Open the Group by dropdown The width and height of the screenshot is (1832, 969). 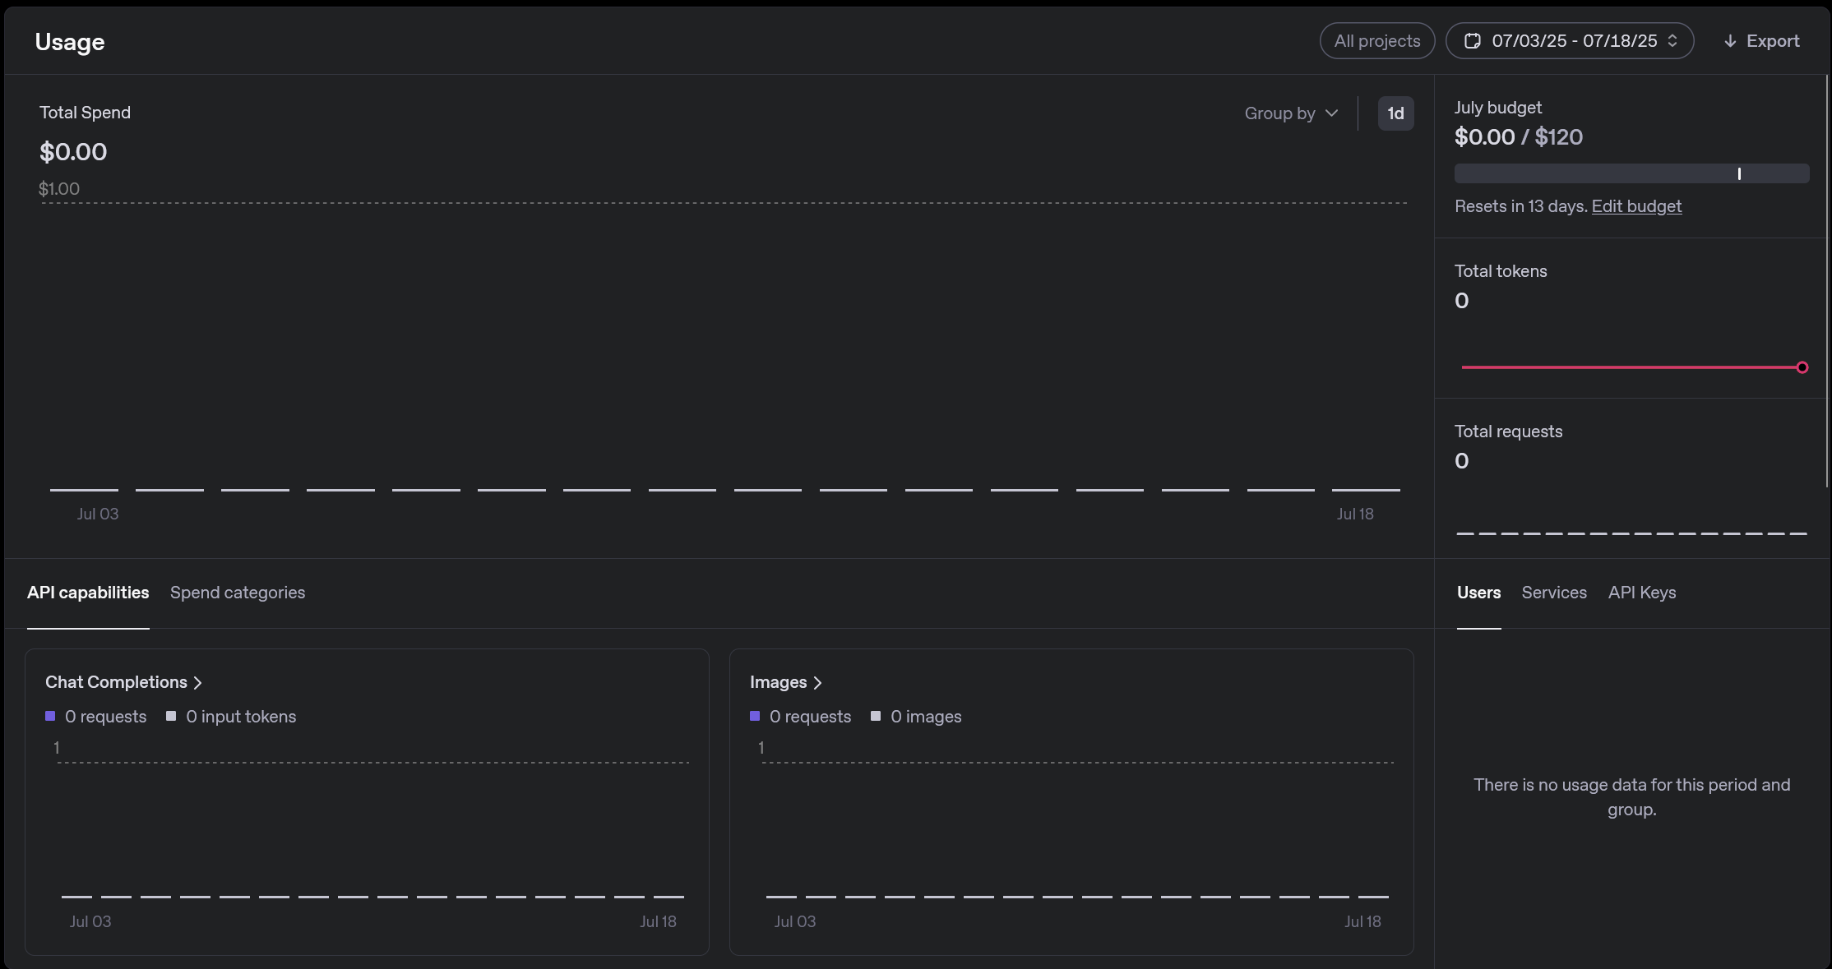click(1291, 113)
